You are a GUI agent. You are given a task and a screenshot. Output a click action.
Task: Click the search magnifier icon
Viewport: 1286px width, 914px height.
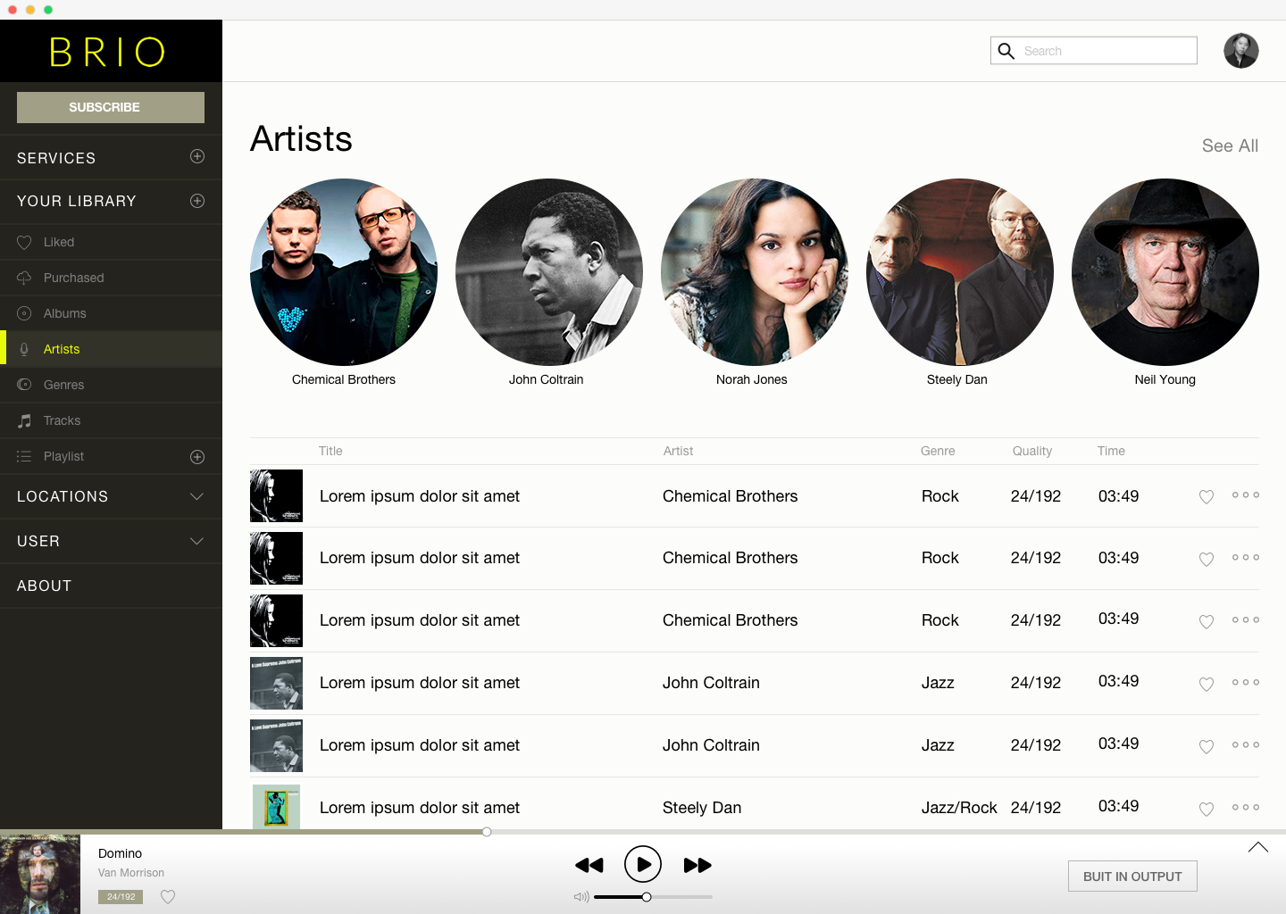tap(1006, 51)
